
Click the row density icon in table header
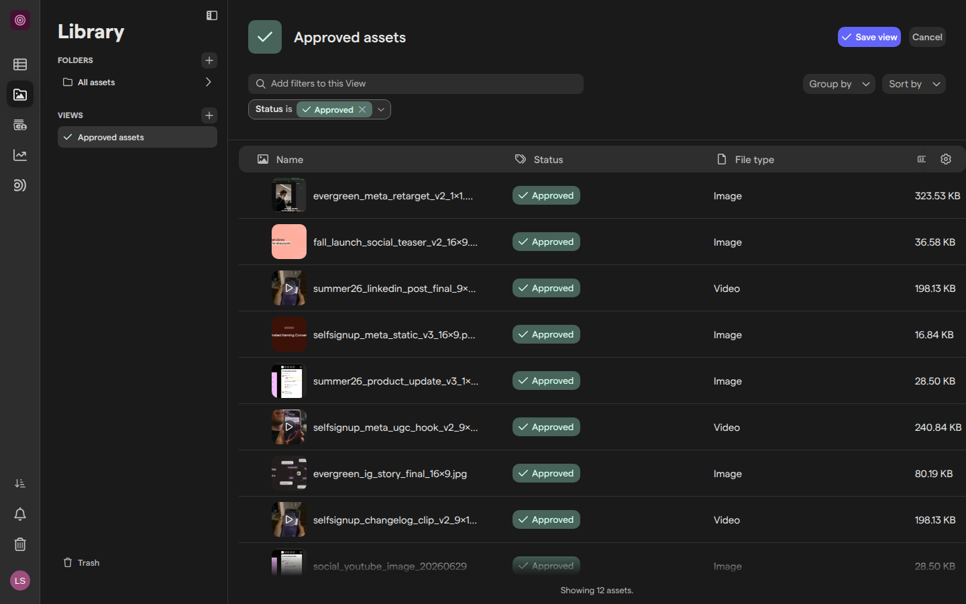(x=922, y=159)
